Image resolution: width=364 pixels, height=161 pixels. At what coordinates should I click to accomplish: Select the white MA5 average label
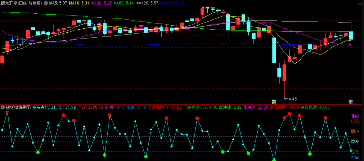(x=58, y=3)
